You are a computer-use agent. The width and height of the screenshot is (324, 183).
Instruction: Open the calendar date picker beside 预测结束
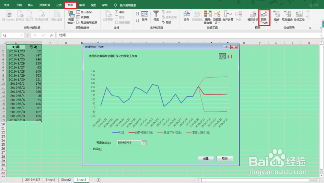[144, 143]
